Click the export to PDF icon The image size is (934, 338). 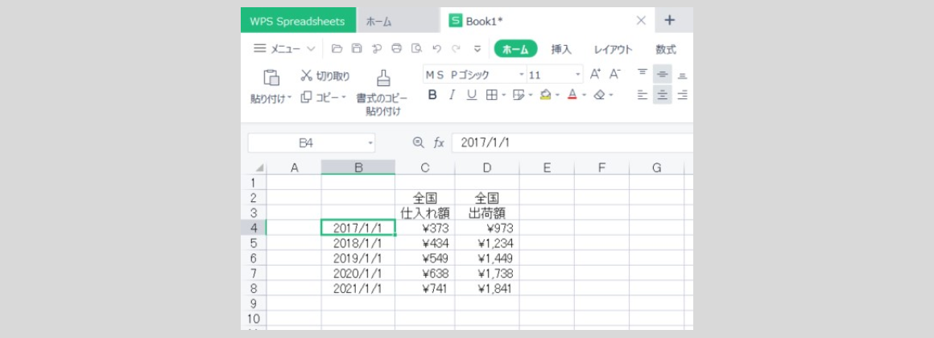(377, 49)
